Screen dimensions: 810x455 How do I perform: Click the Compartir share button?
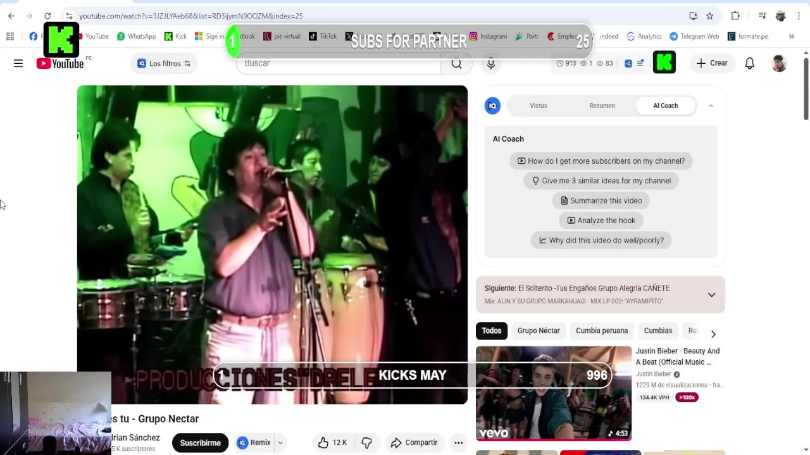(414, 442)
